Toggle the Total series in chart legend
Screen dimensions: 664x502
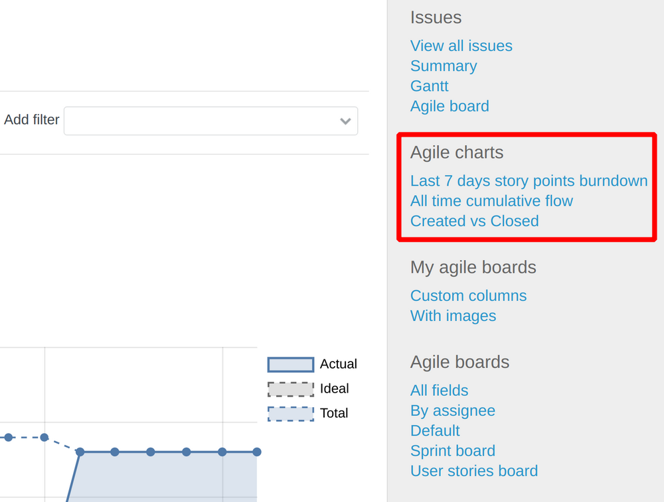(x=334, y=413)
